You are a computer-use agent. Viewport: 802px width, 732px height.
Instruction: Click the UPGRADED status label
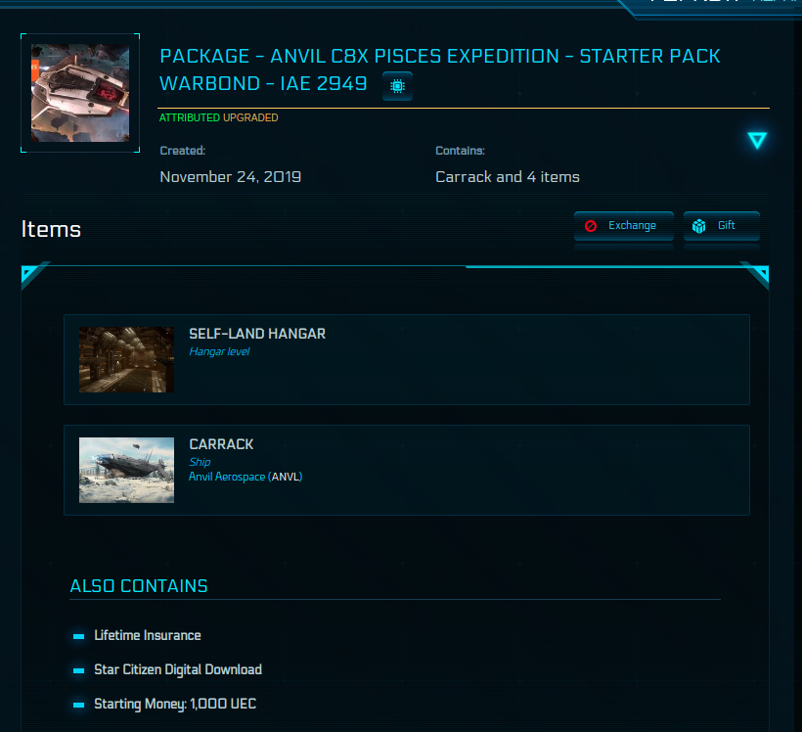[250, 117]
